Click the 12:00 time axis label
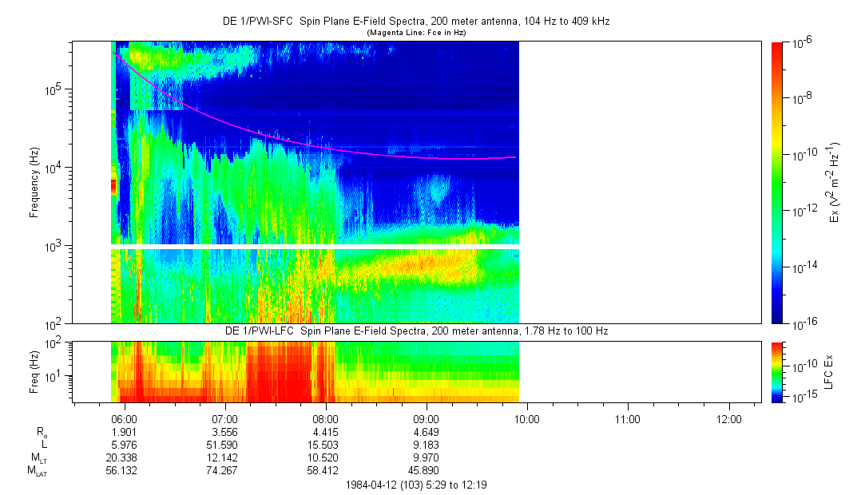This screenshot has width=865, height=495. [728, 418]
